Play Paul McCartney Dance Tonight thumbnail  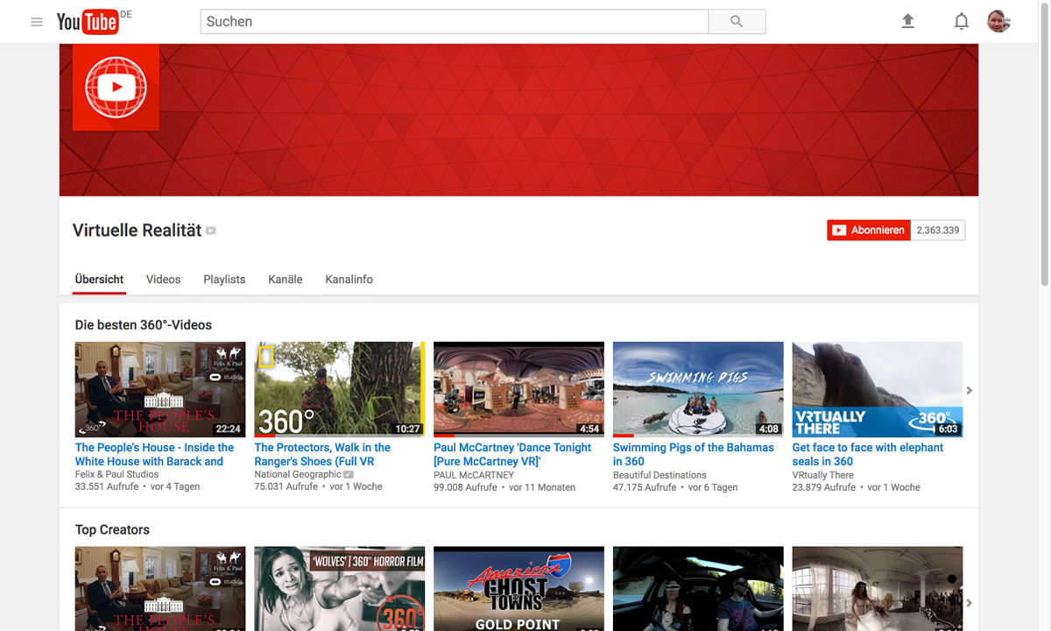pyautogui.click(x=518, y=389)
